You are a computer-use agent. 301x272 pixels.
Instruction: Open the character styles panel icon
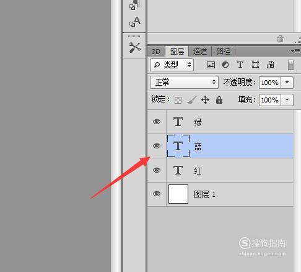coord(134,22)
